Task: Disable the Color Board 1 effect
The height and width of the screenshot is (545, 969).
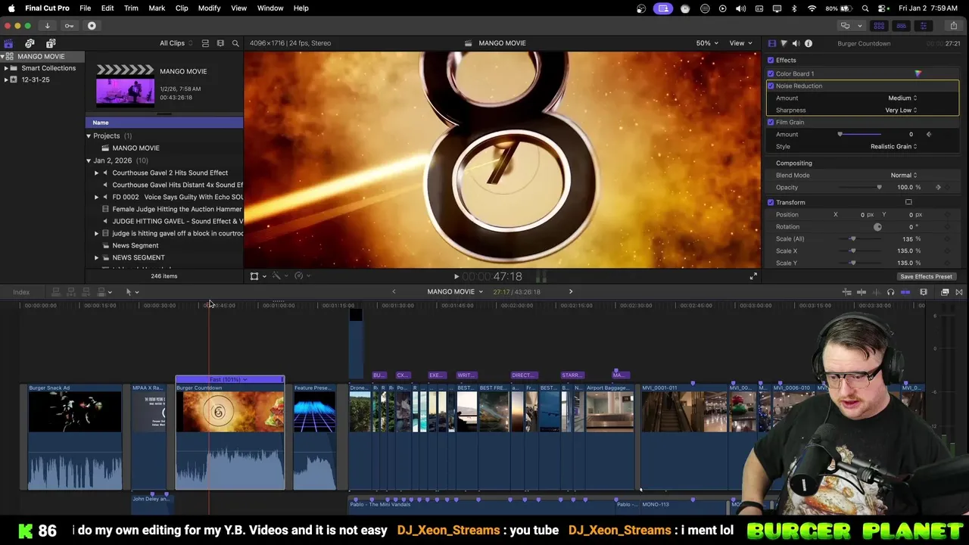Action: (x=771, y=73)
